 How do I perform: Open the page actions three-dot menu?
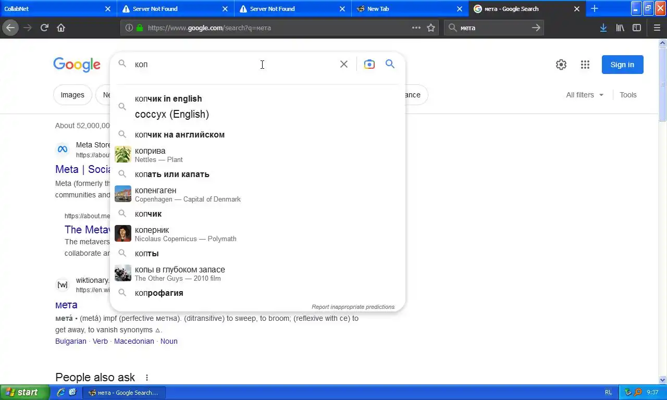(416, 28)
